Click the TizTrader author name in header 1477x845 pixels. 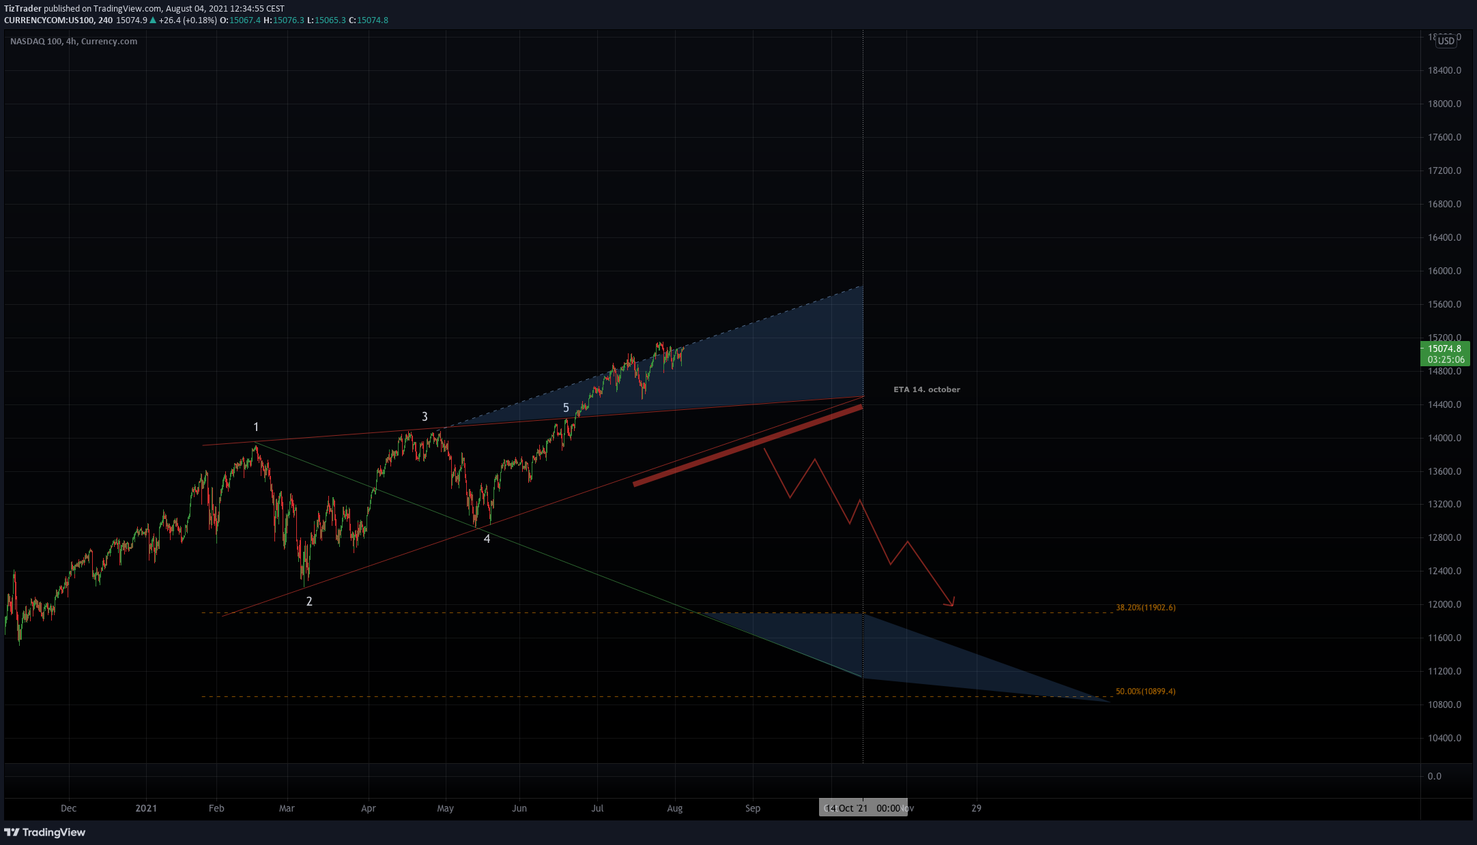click(23, 9)
